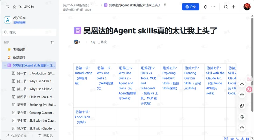Open the 第五节: Exploring Pre-Built Skills table link

171,78
